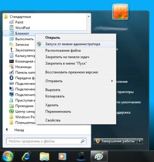Screen dimensions: 154x162
Task: Click the Bluetooth Передача файлов icon
Action: tap(12, 78)
